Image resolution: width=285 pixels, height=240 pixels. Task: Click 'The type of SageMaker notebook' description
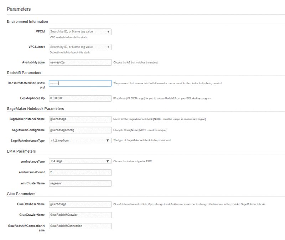[142, 140]
